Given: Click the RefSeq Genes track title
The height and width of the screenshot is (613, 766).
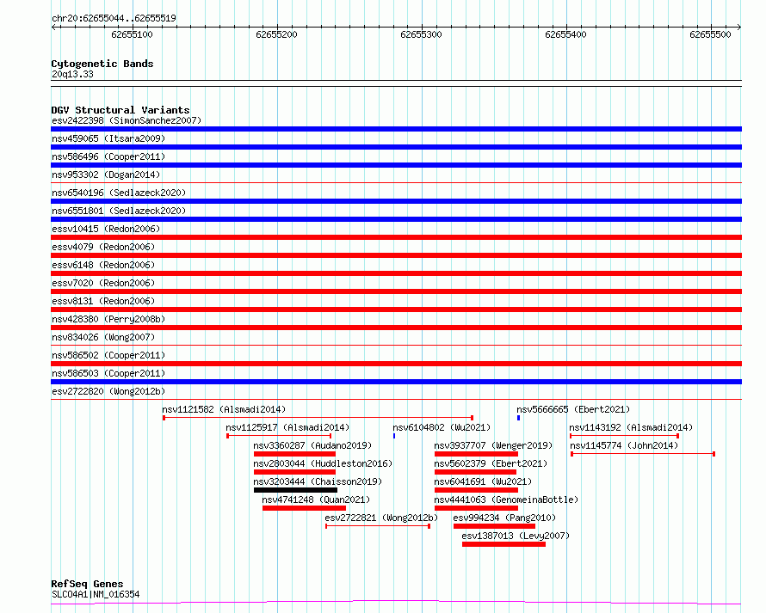Looking at the screenshot, I should pyautogui.click(x=87, y=584).
